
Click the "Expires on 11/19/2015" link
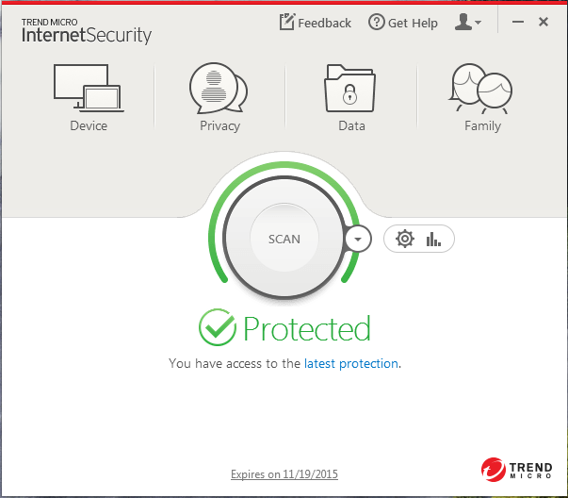pos(284,474)
